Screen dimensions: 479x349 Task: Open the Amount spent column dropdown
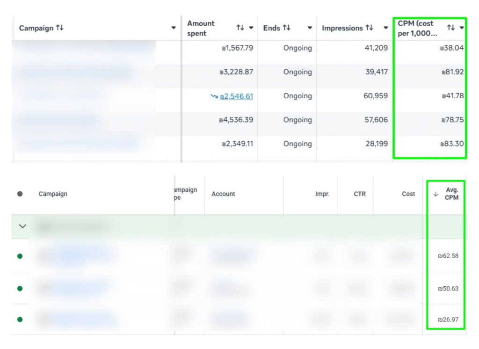pos(251,27)
